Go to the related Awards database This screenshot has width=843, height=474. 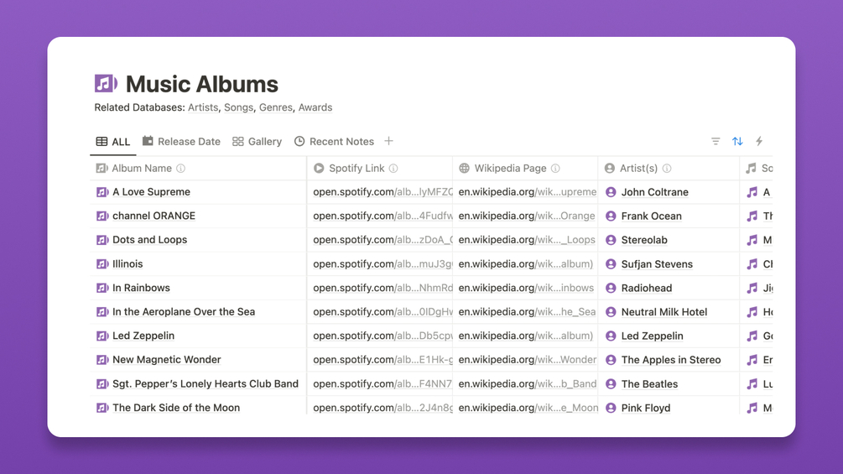315,107
